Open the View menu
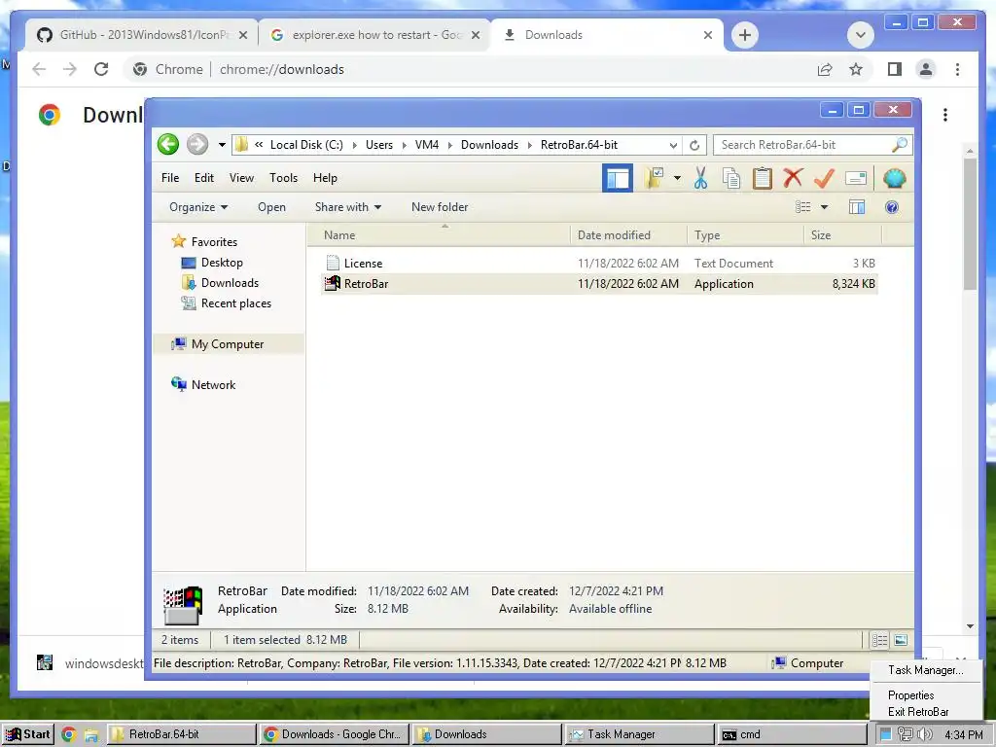This screenshot has width=996, height=747. (x=241, y=178)
